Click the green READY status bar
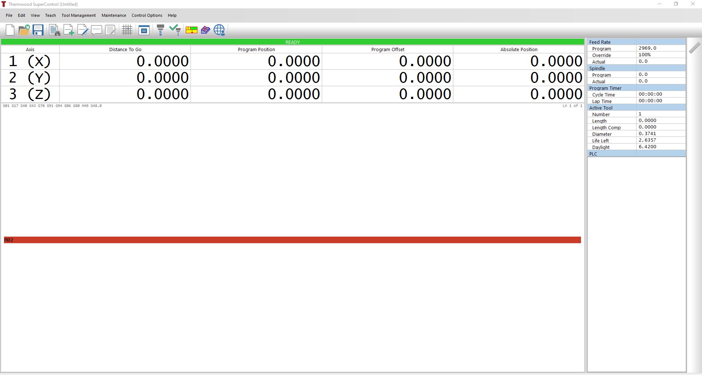The image size is (702, 375). pyautogui.click(x=292, y=42)
